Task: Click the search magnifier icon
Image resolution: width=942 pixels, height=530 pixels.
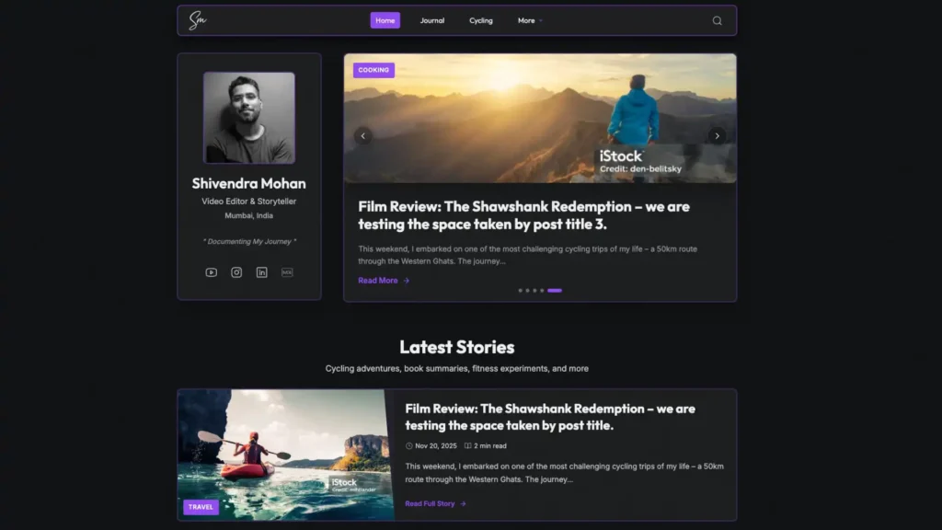Action: point(717,19)
